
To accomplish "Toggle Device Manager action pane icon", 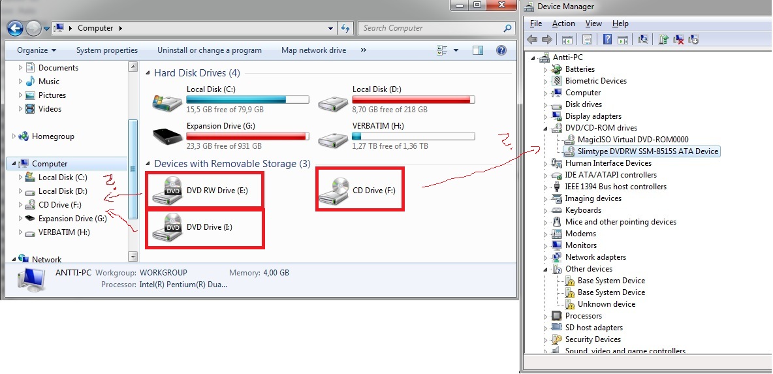I will click(623, 39).
